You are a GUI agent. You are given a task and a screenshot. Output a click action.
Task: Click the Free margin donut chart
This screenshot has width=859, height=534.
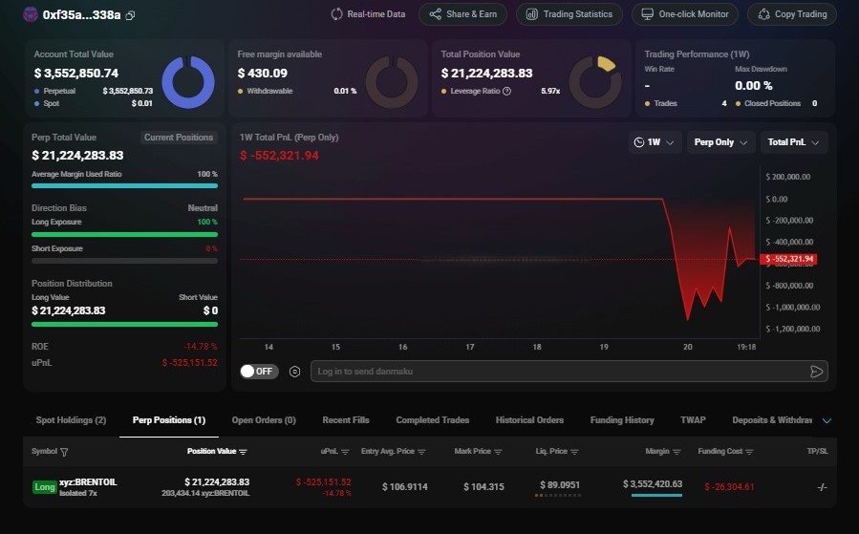click(x=391, y=82)
